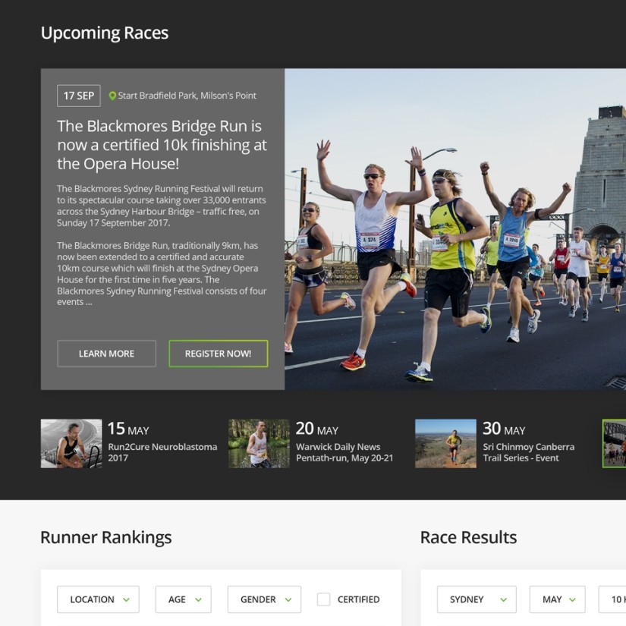Click the Runner Rankings heading
The width and height of the screenshot is (626, 626).
pos(106,537)
